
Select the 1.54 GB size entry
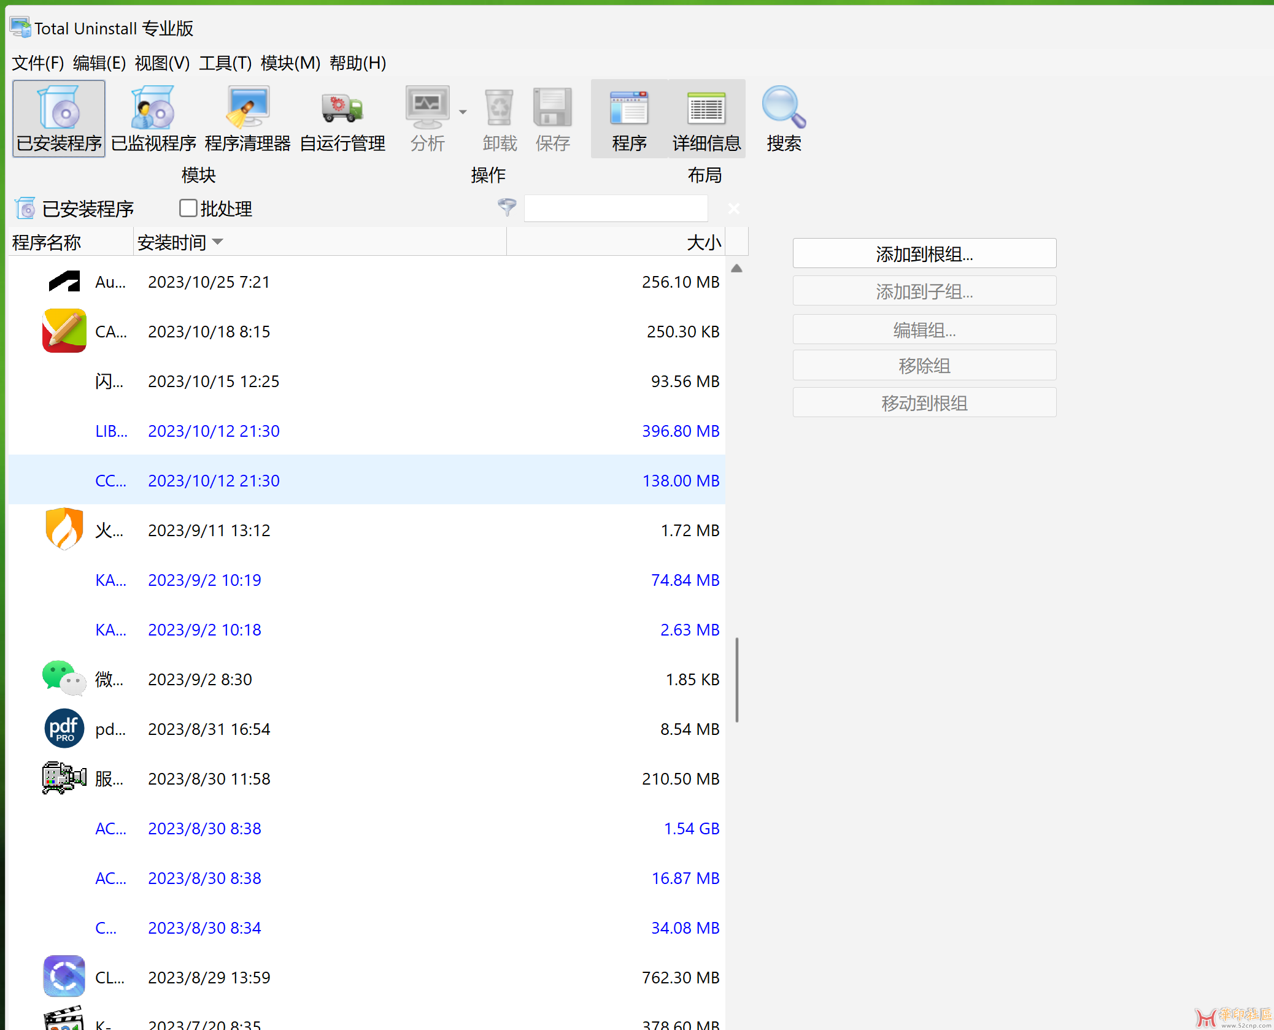click(692, 828)
